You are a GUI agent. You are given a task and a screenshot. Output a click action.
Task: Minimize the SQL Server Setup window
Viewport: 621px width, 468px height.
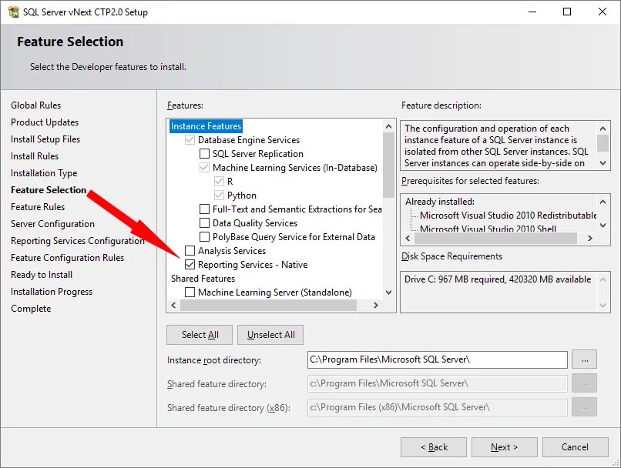pos(532,12)
